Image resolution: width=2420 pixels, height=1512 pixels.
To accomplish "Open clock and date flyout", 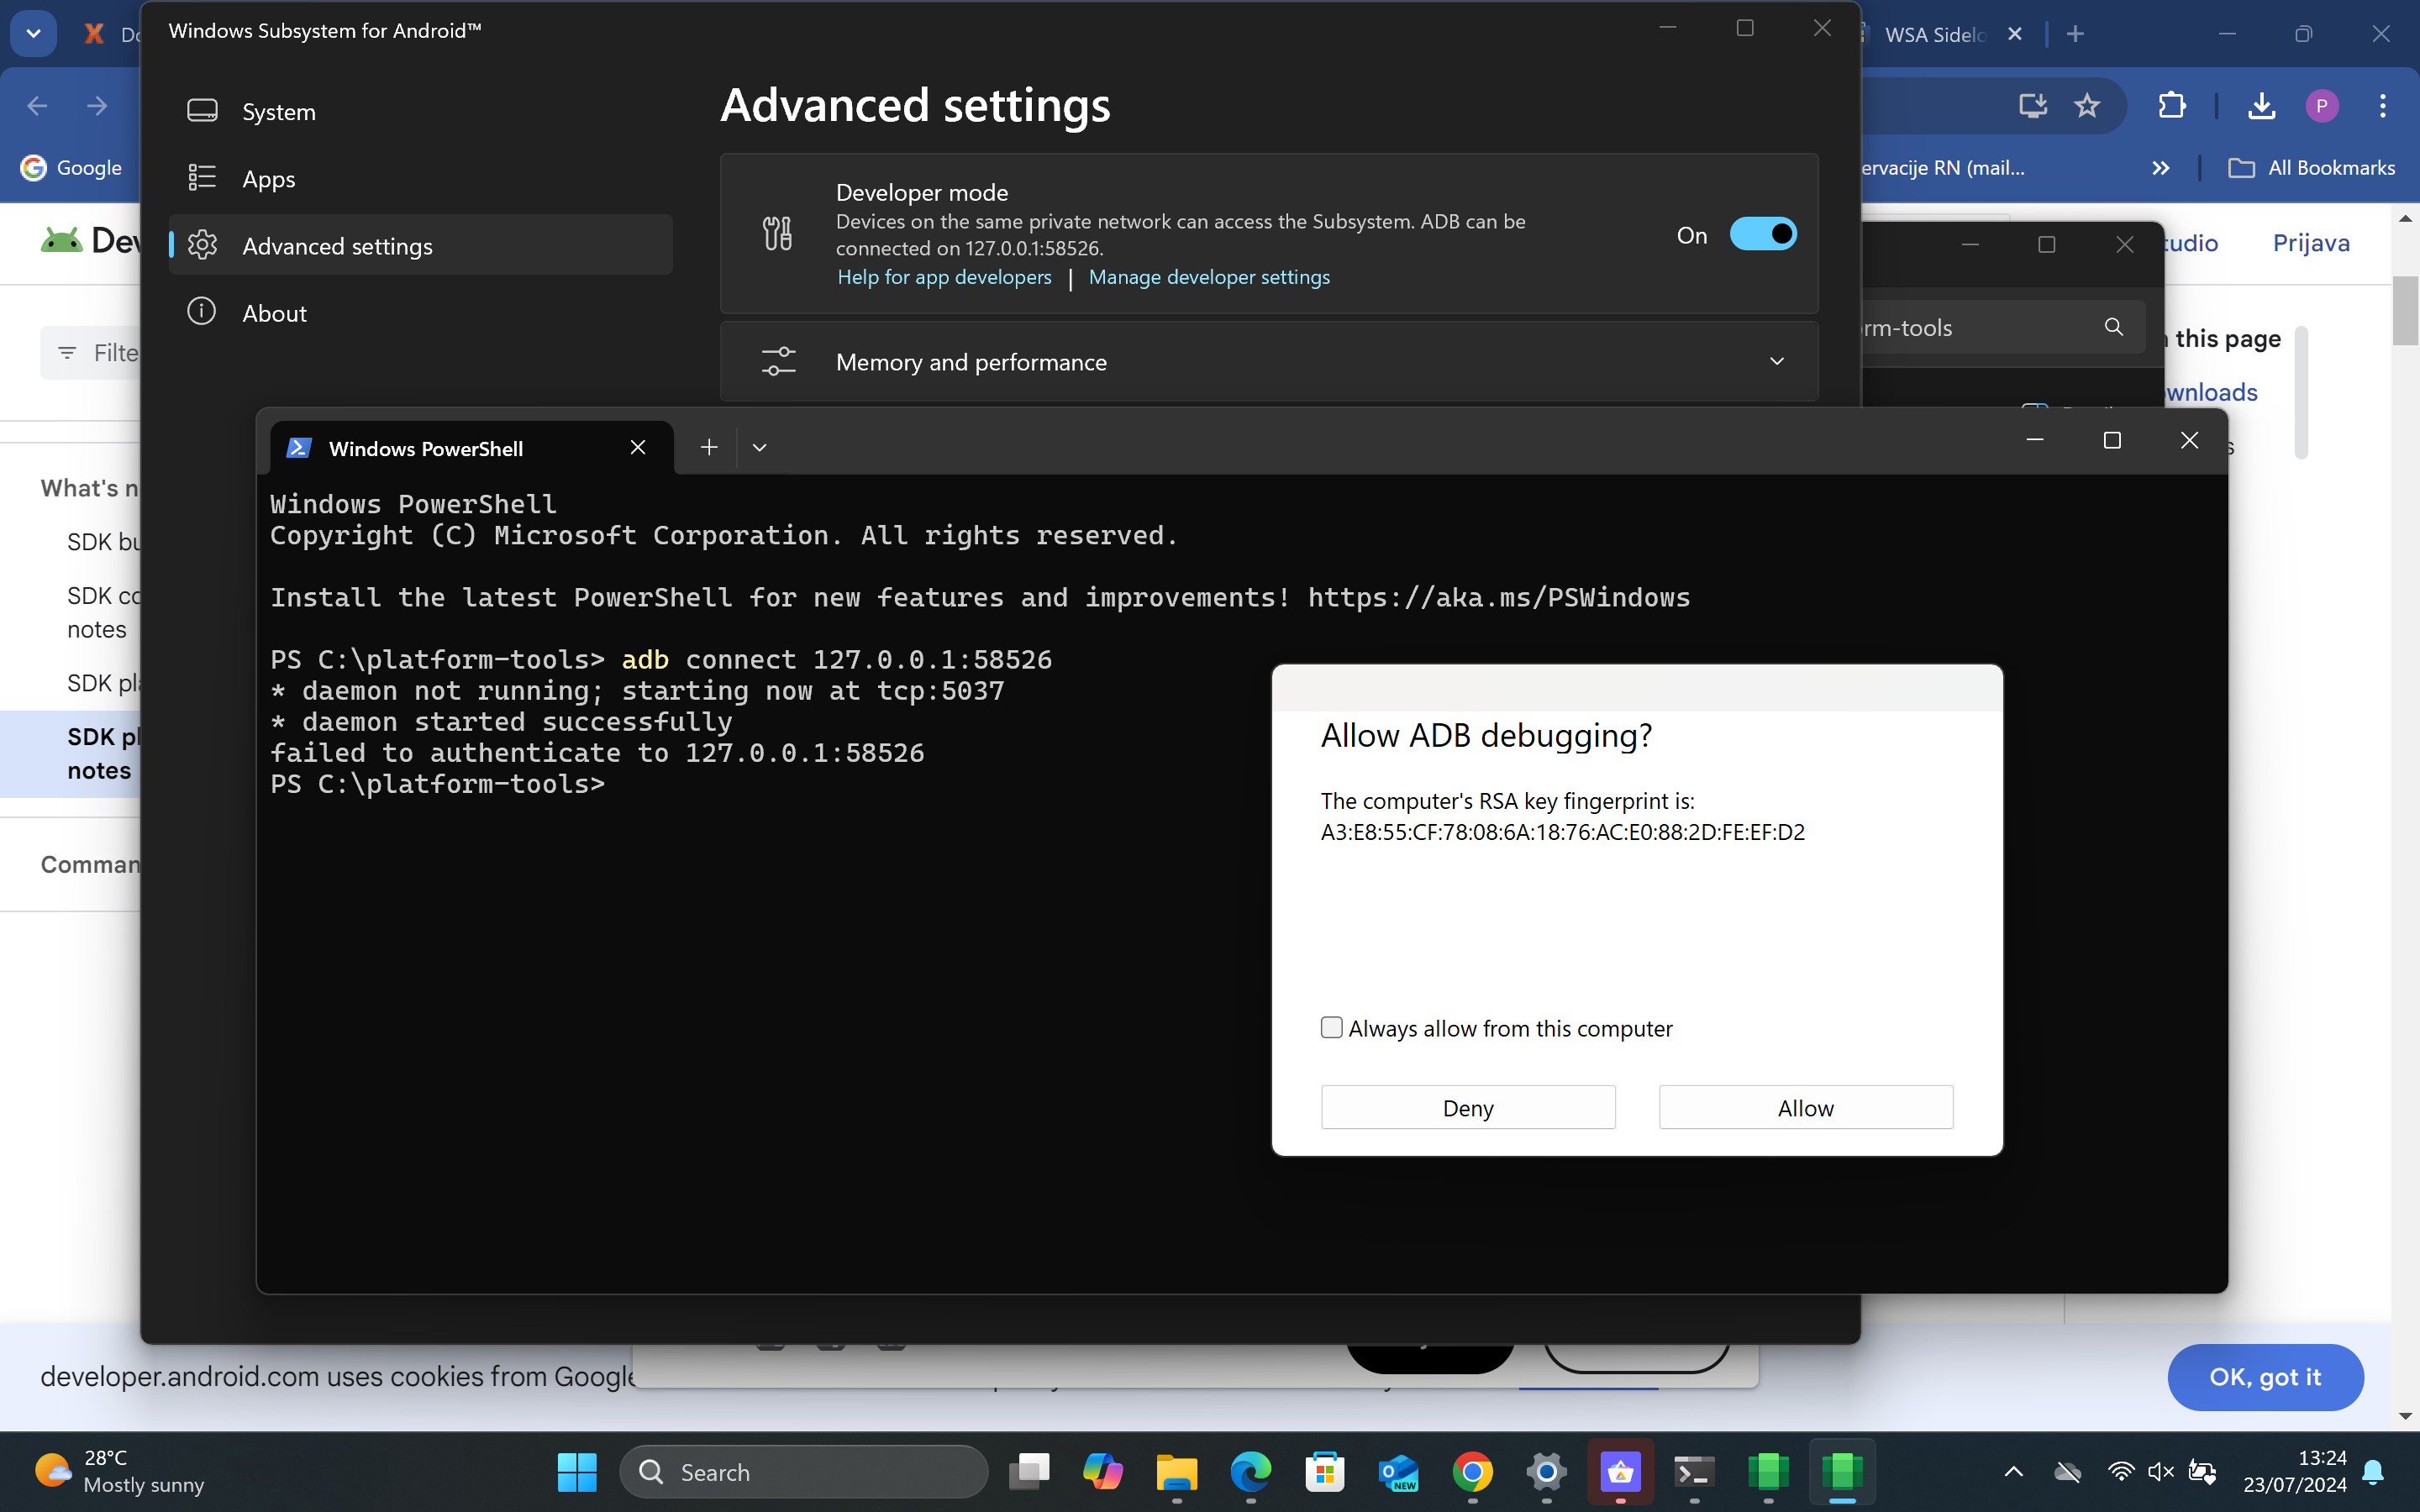I will pos(2295,1471).
